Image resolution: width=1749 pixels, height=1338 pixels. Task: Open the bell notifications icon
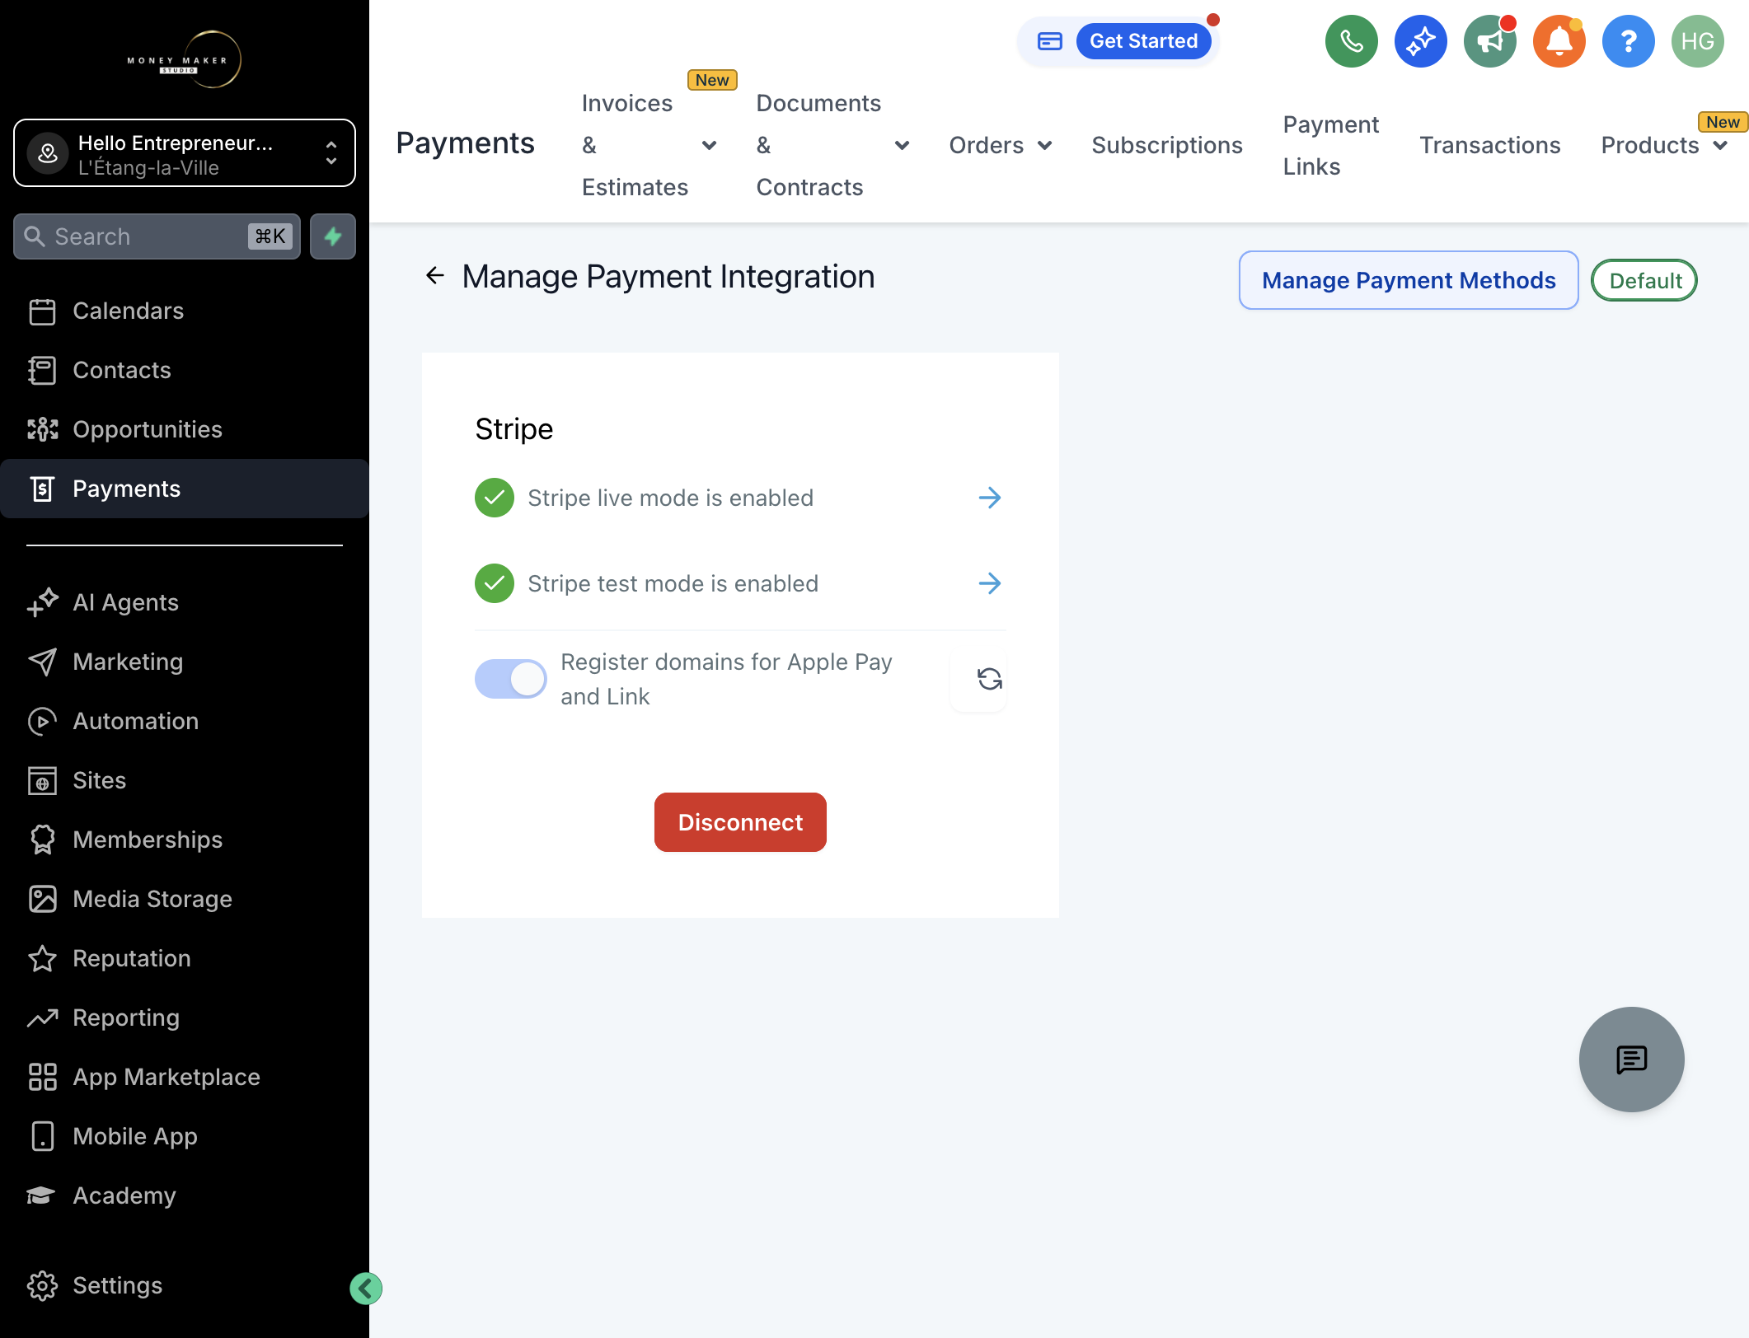[x=1559, y=41]
